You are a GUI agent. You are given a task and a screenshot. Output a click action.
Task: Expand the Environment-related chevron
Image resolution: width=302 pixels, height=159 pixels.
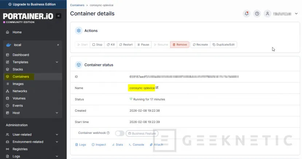[57, 142]
